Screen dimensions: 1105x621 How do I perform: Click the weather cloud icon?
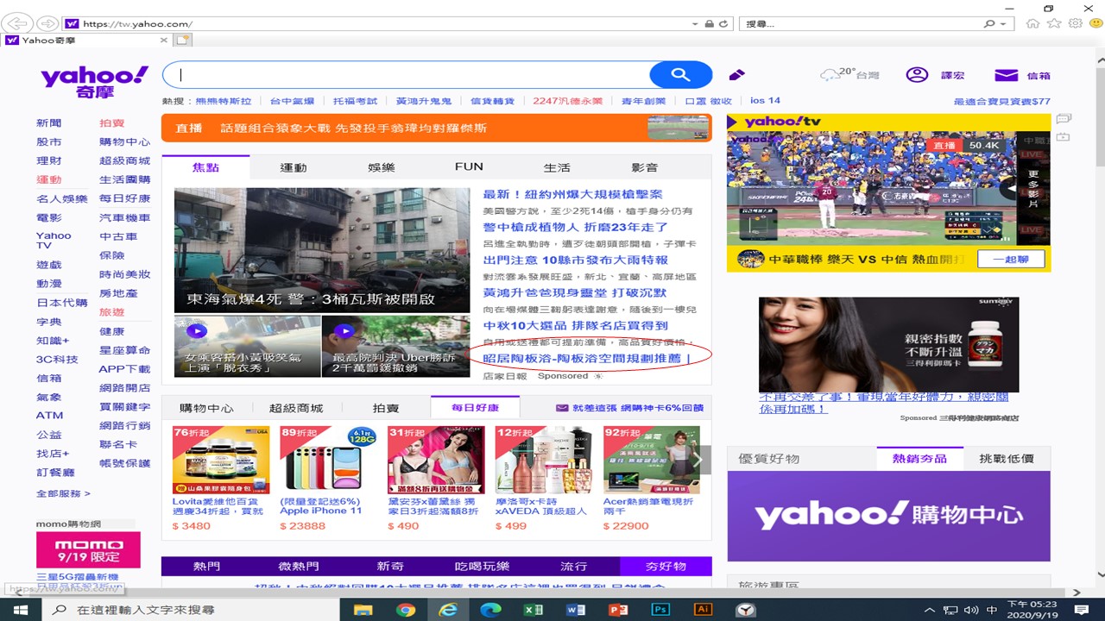[830, 75]
